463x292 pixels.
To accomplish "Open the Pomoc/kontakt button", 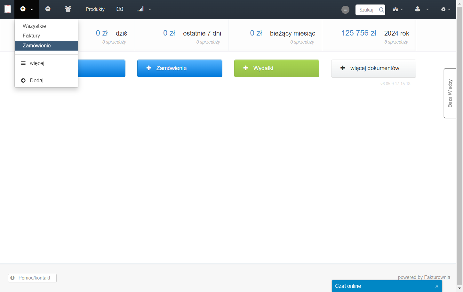I will (x=32, y=278).
